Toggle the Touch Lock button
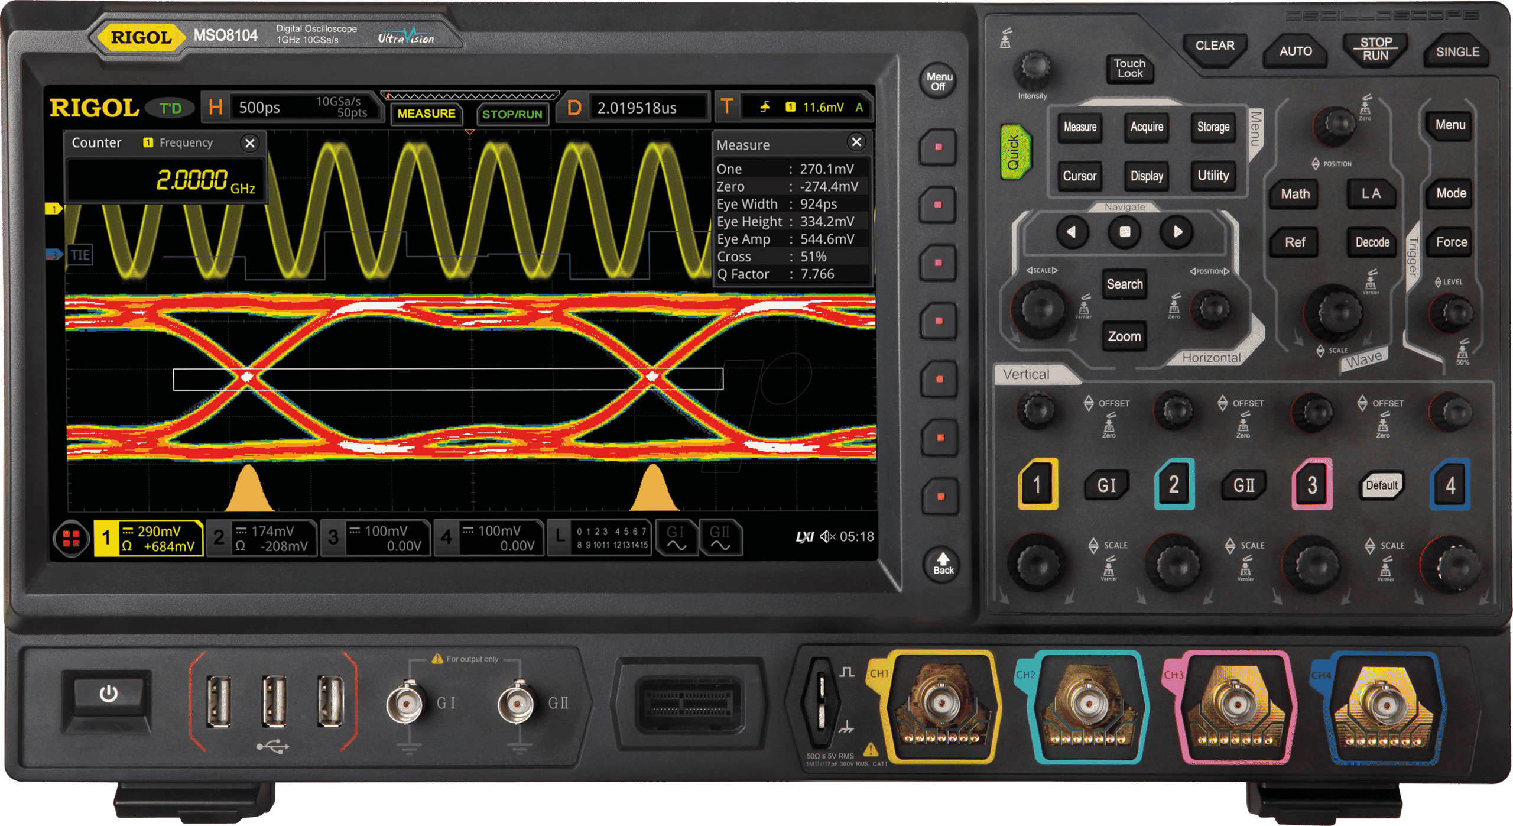This screenshot has height=826, width=1513. click(x=1129, y=69)
